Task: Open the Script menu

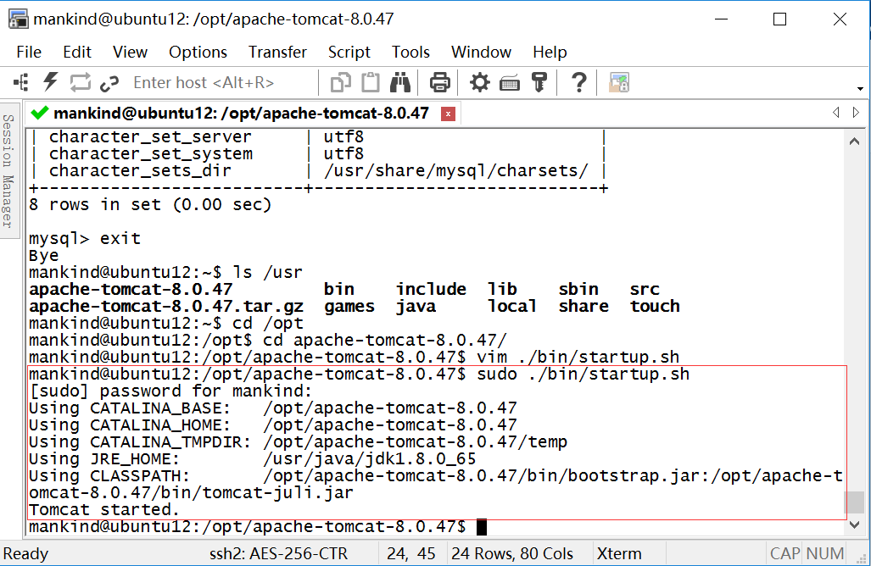Action: point(349,53)
